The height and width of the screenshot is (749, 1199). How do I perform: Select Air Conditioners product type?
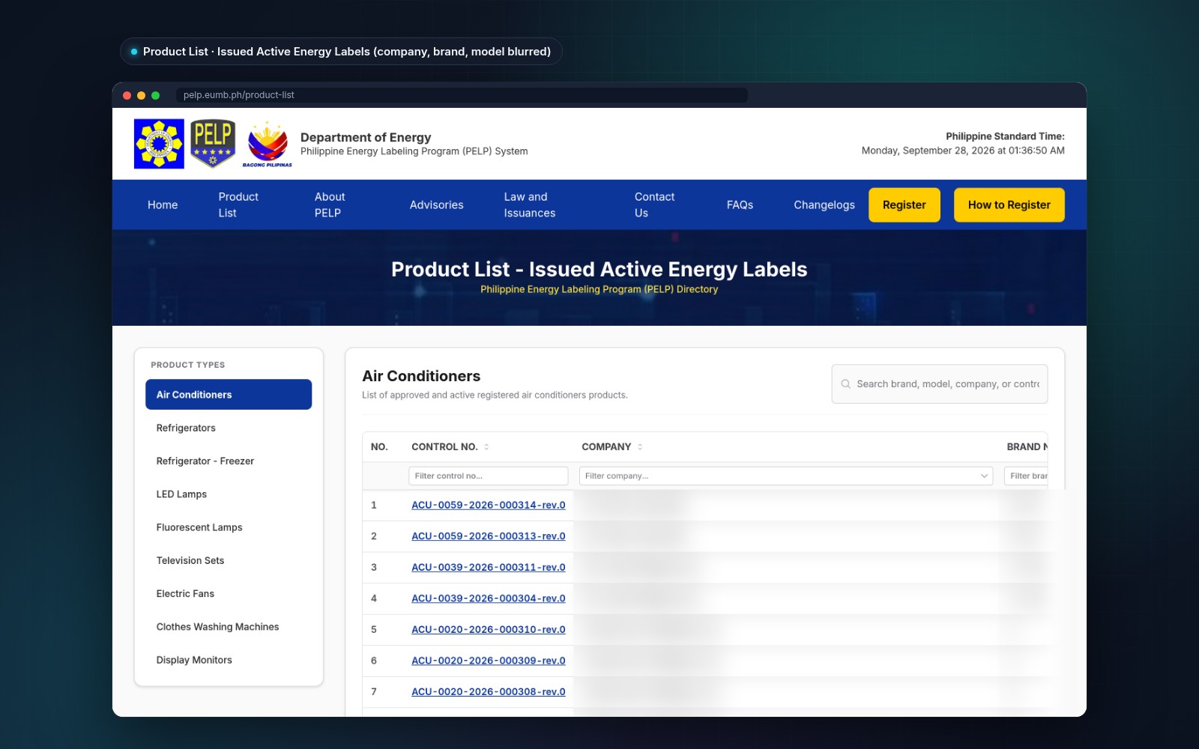pyautogui.click(x=229, y=395)
